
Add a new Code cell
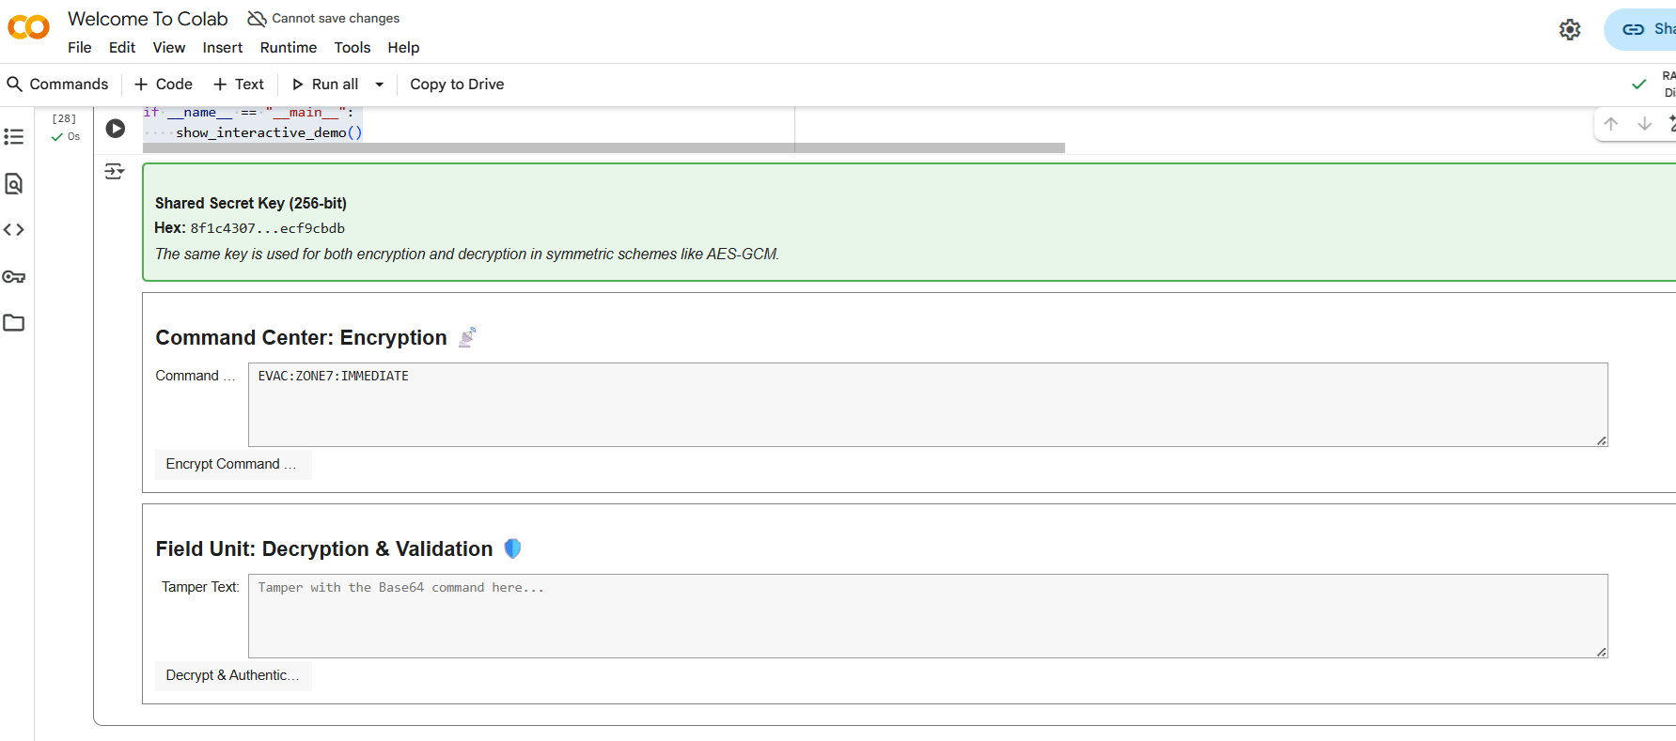164,85
